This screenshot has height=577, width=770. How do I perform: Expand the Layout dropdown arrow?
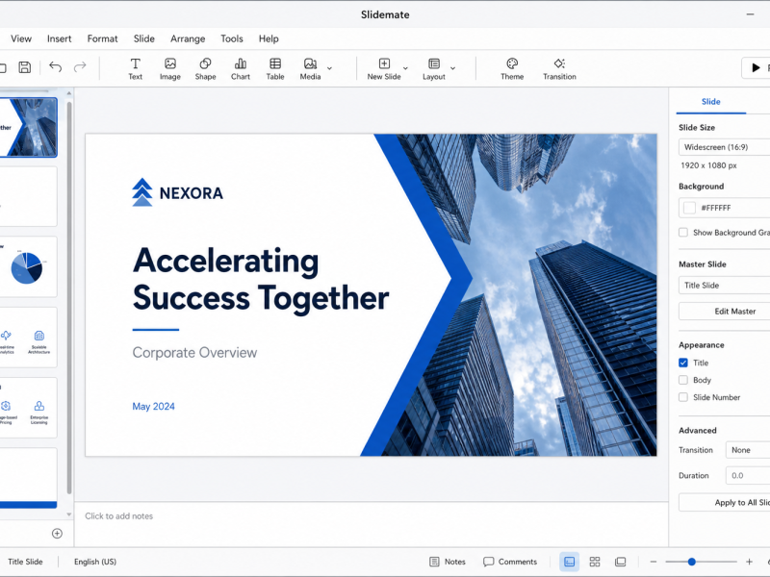click(x=452, y=68)
